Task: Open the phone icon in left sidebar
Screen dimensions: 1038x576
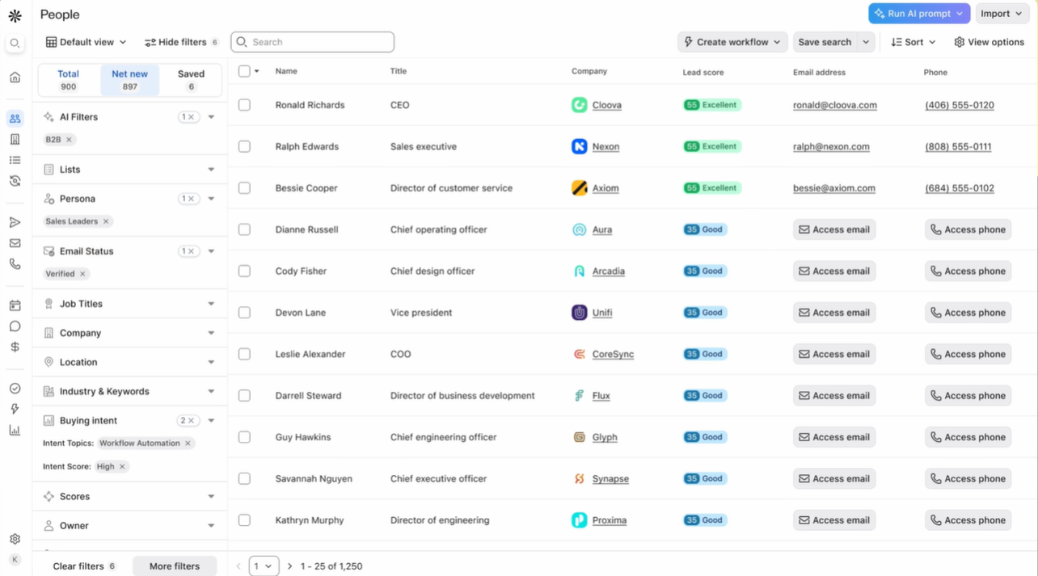Action: (x=15, y=264)
